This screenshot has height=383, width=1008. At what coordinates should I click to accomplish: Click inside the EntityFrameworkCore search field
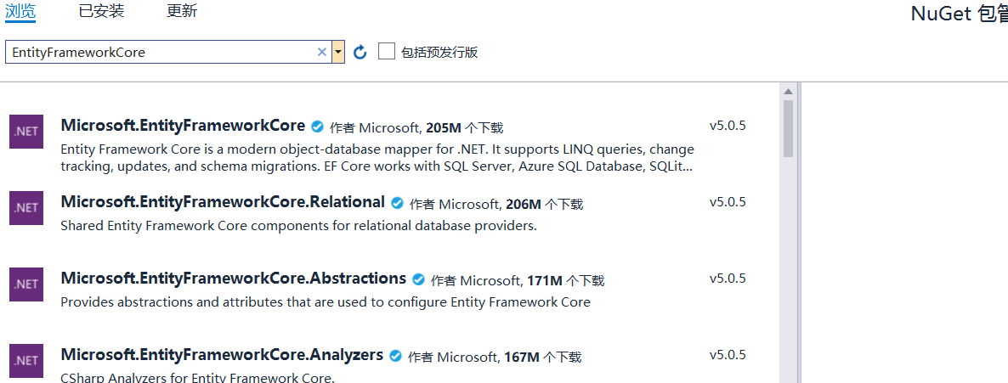[161, 52]
